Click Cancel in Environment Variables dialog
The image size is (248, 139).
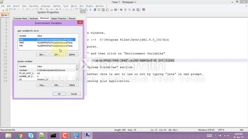click(74, 94)
